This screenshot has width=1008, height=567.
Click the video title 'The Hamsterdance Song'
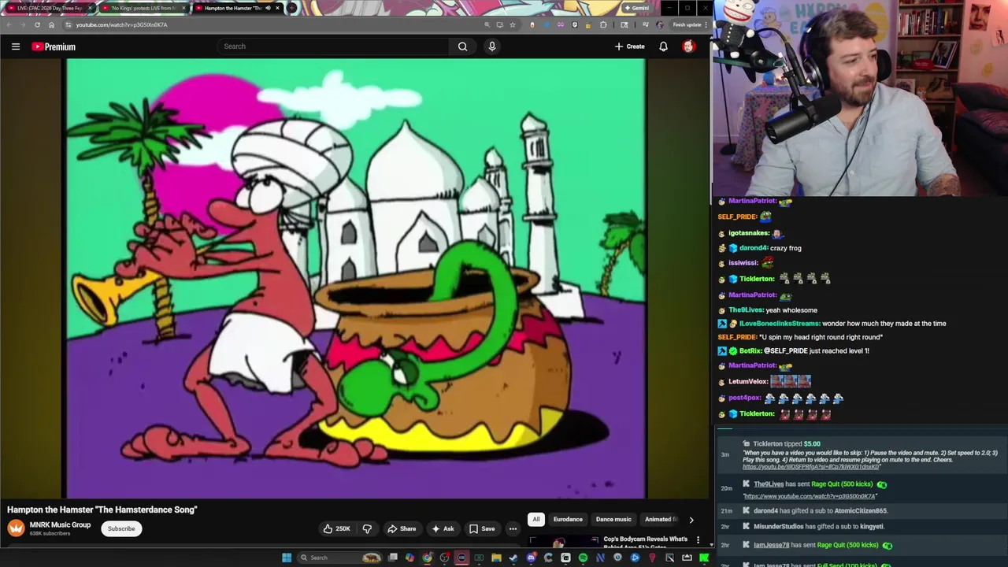[x=102, y=510]
